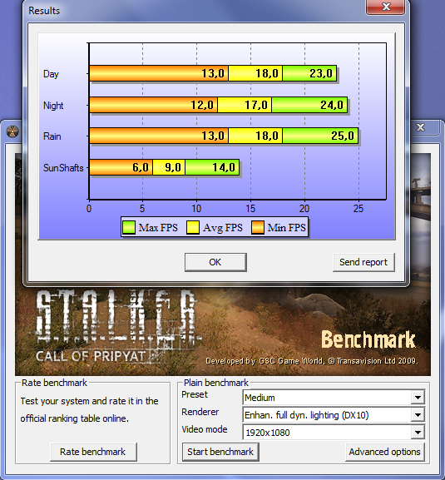The image size is (445, 480).
Task: Open Advanced options
Action: (x=385, y=452)
